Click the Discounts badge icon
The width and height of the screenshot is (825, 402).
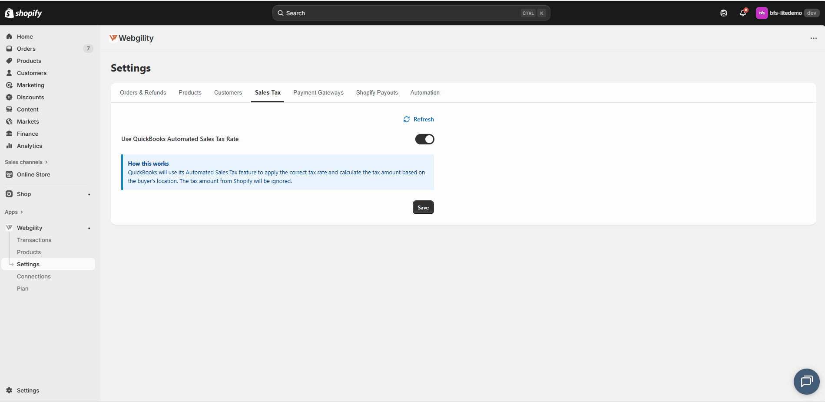coord(9,97)
